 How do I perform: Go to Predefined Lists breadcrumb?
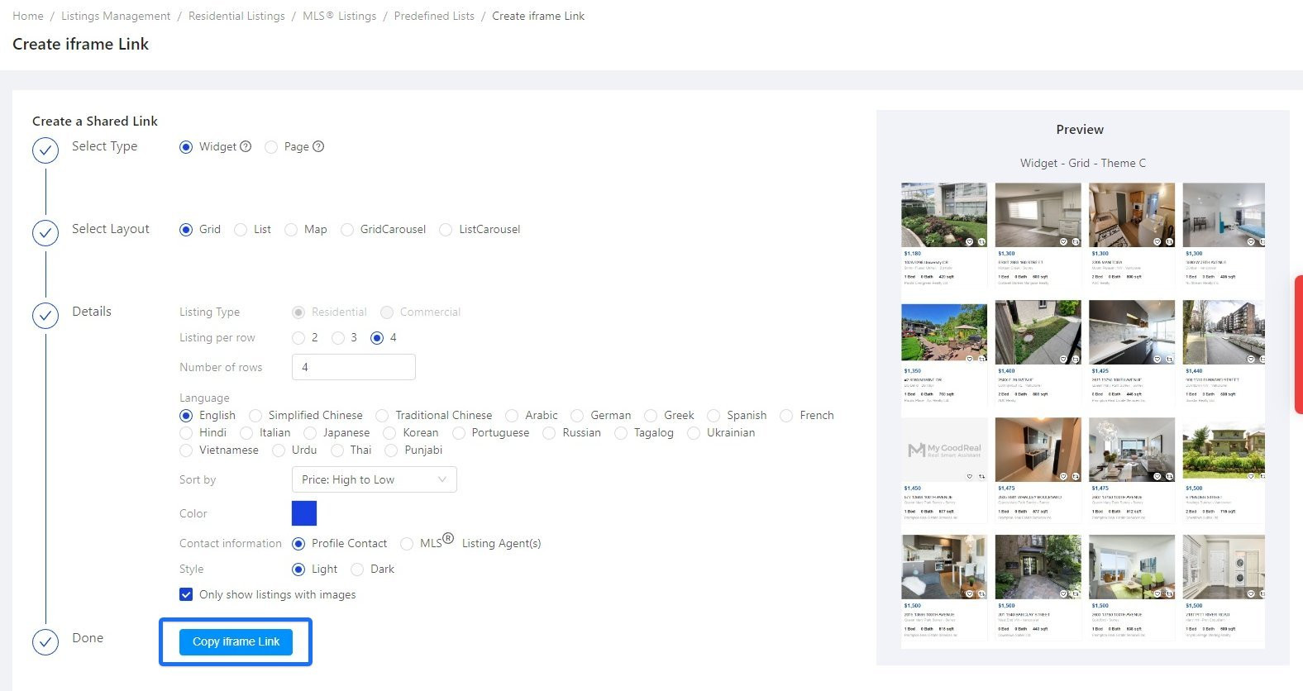[x=434, y=16]
